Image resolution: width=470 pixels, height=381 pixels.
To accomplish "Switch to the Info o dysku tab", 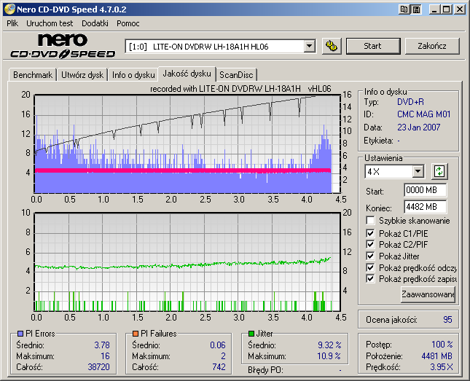I will click(133, 74).
